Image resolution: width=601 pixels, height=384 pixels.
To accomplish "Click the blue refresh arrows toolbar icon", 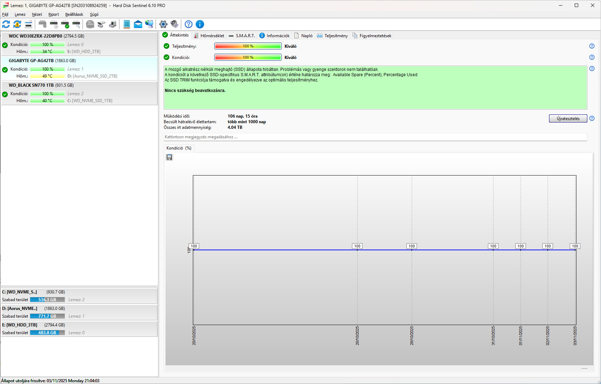I will point(6,24).
